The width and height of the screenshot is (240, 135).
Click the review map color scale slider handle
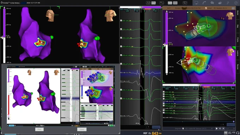click(x=164, y=45)
